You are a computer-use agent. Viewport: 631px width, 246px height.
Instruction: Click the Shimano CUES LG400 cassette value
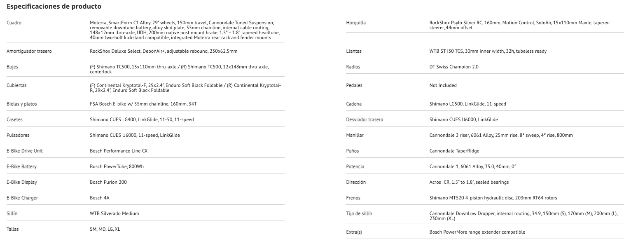(x=141, y=119)
